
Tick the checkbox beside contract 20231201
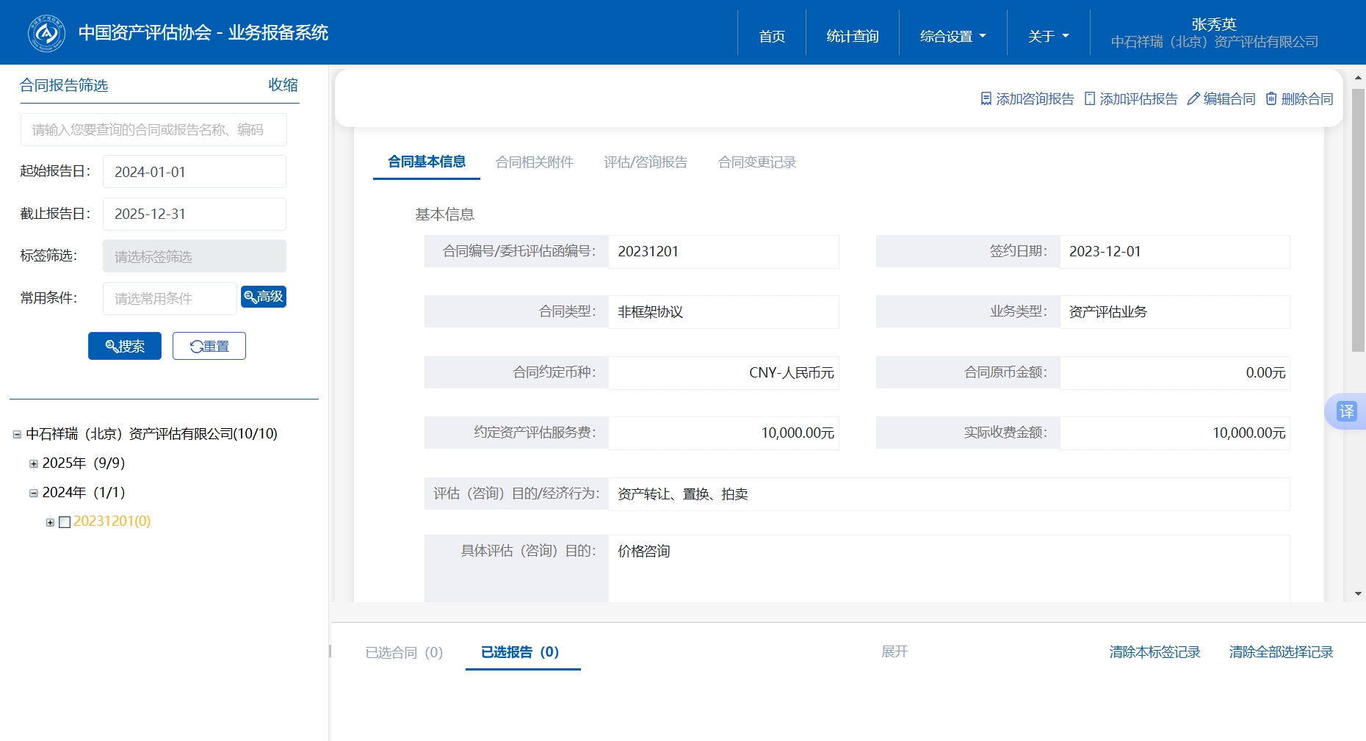click(65, 522)
